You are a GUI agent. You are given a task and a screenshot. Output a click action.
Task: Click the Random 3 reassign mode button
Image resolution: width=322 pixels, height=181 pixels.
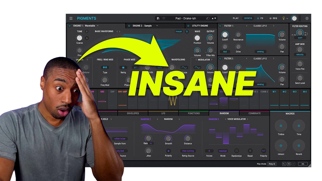pos(223,151)
